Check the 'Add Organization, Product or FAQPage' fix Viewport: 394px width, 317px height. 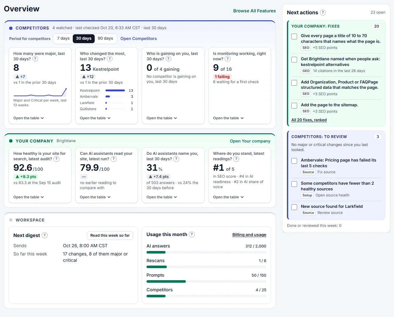pyautogui.click(x=294, y=83)
